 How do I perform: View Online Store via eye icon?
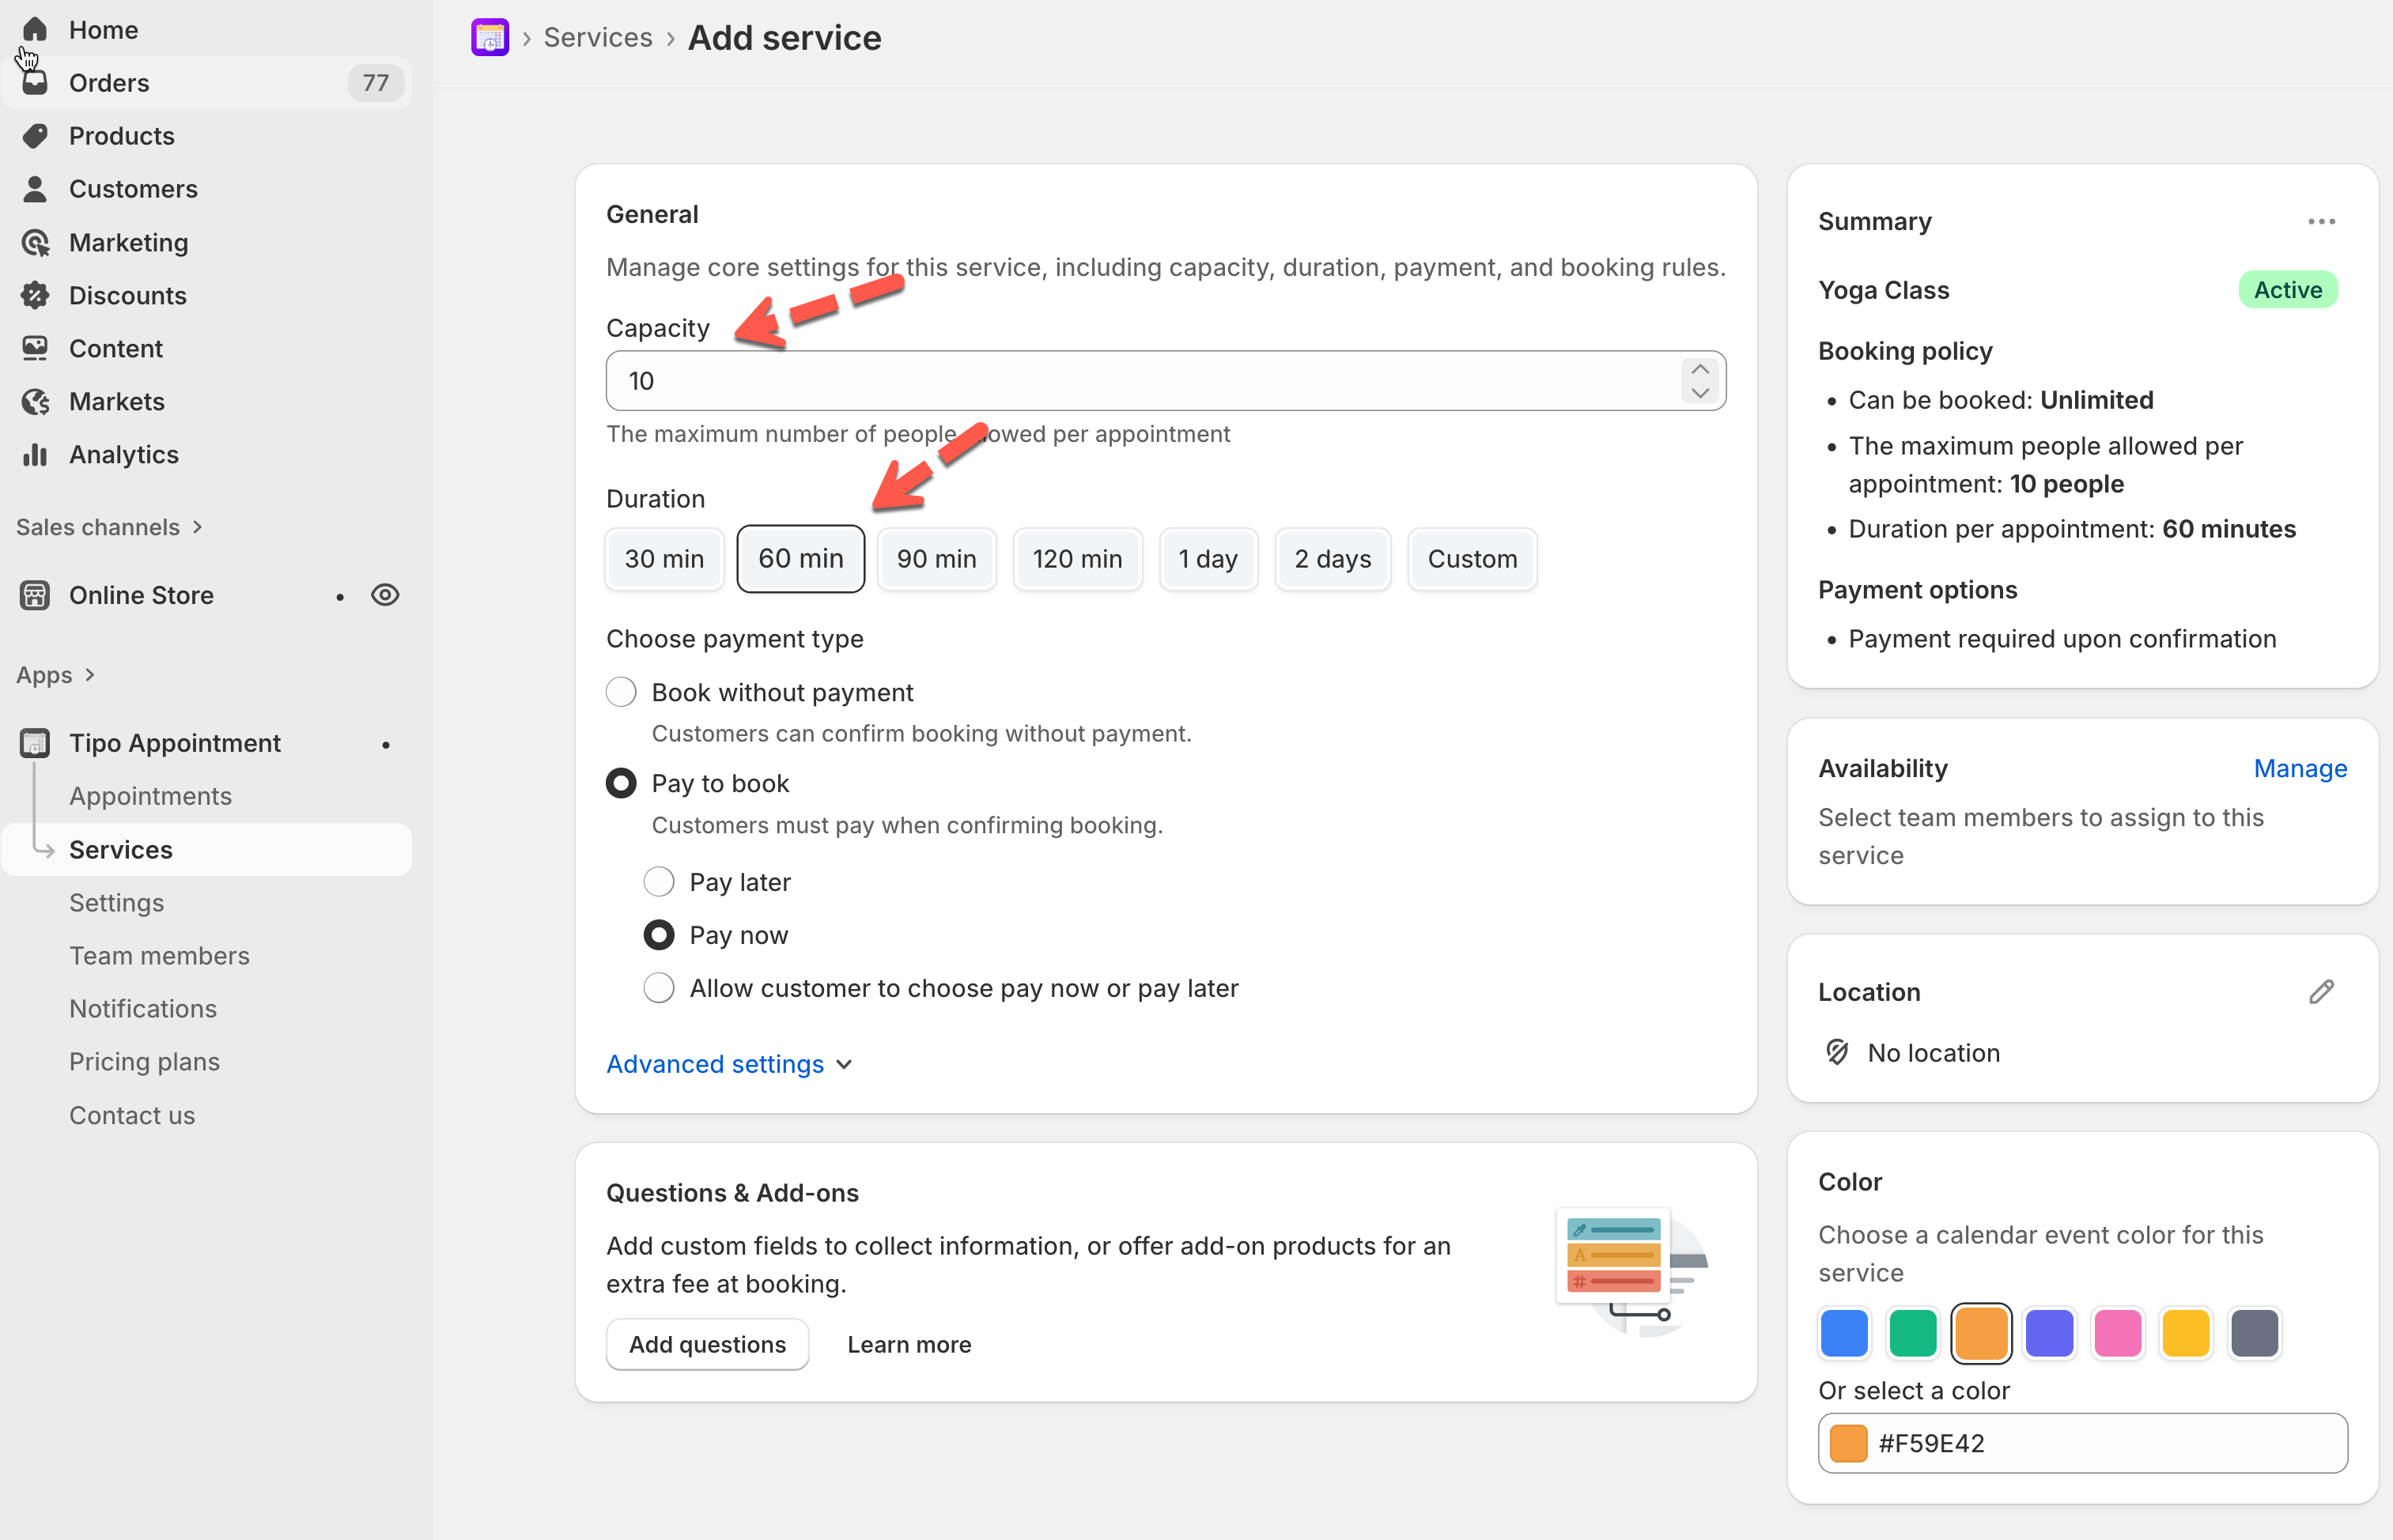(385, 595)
